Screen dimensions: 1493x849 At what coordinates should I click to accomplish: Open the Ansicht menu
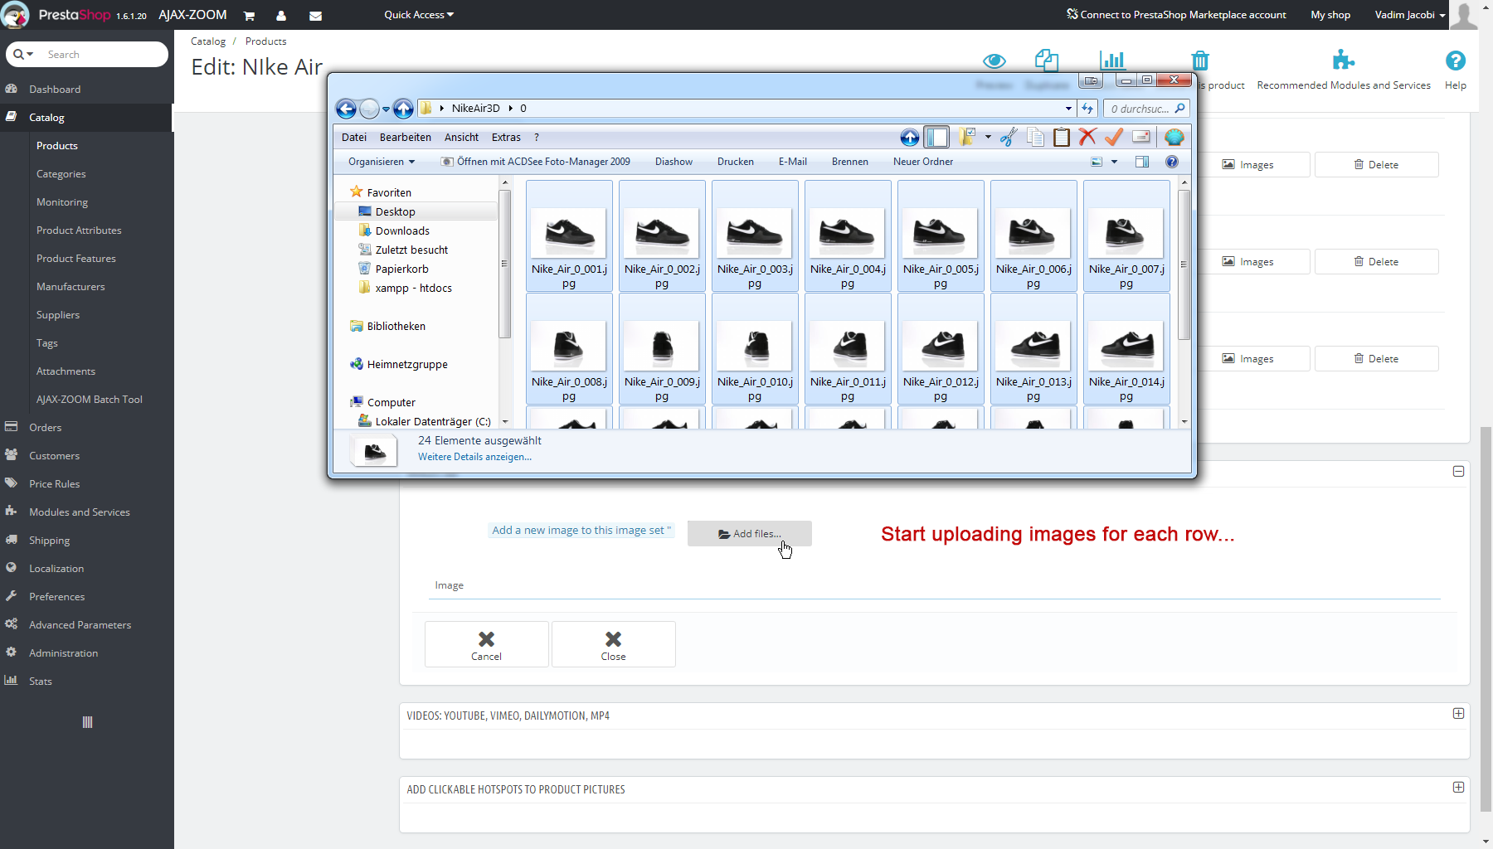click(x=461, y=138)
